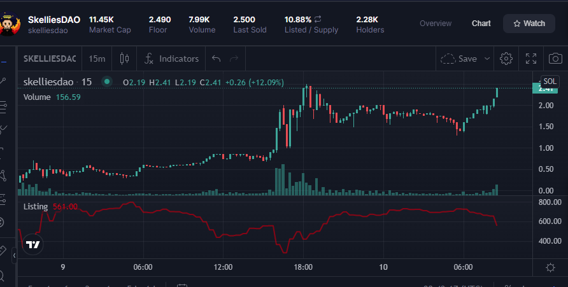Click the 400.00 listing axis label
This screenshot has height=287, width=568.
[550, 241]
